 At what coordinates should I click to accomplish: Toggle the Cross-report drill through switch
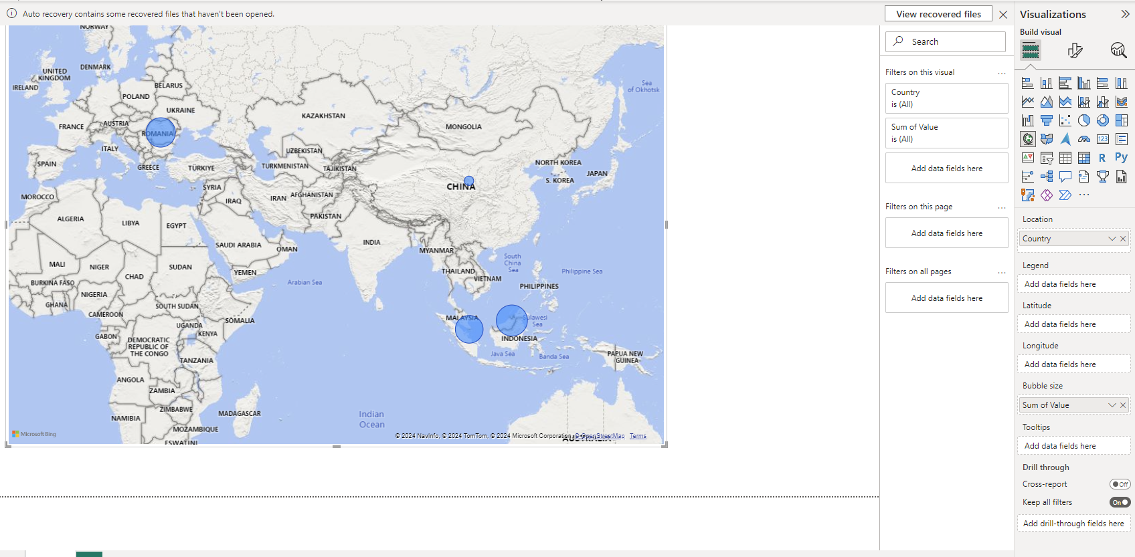click(x=1120, y=484)
